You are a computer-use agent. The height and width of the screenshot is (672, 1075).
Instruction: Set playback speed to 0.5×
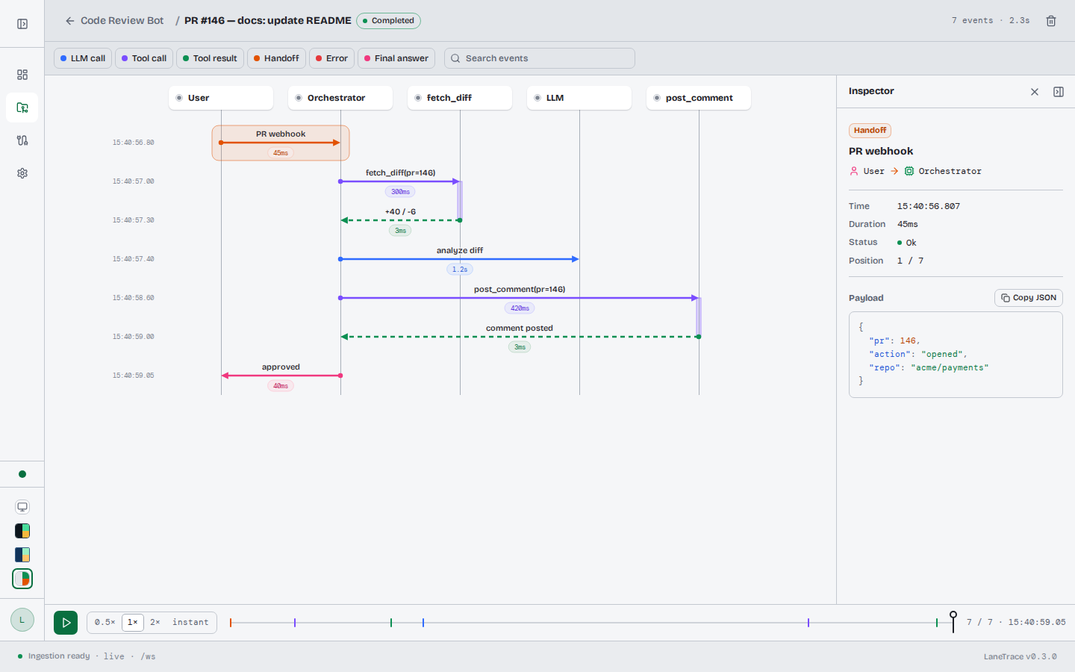[105, 623]
